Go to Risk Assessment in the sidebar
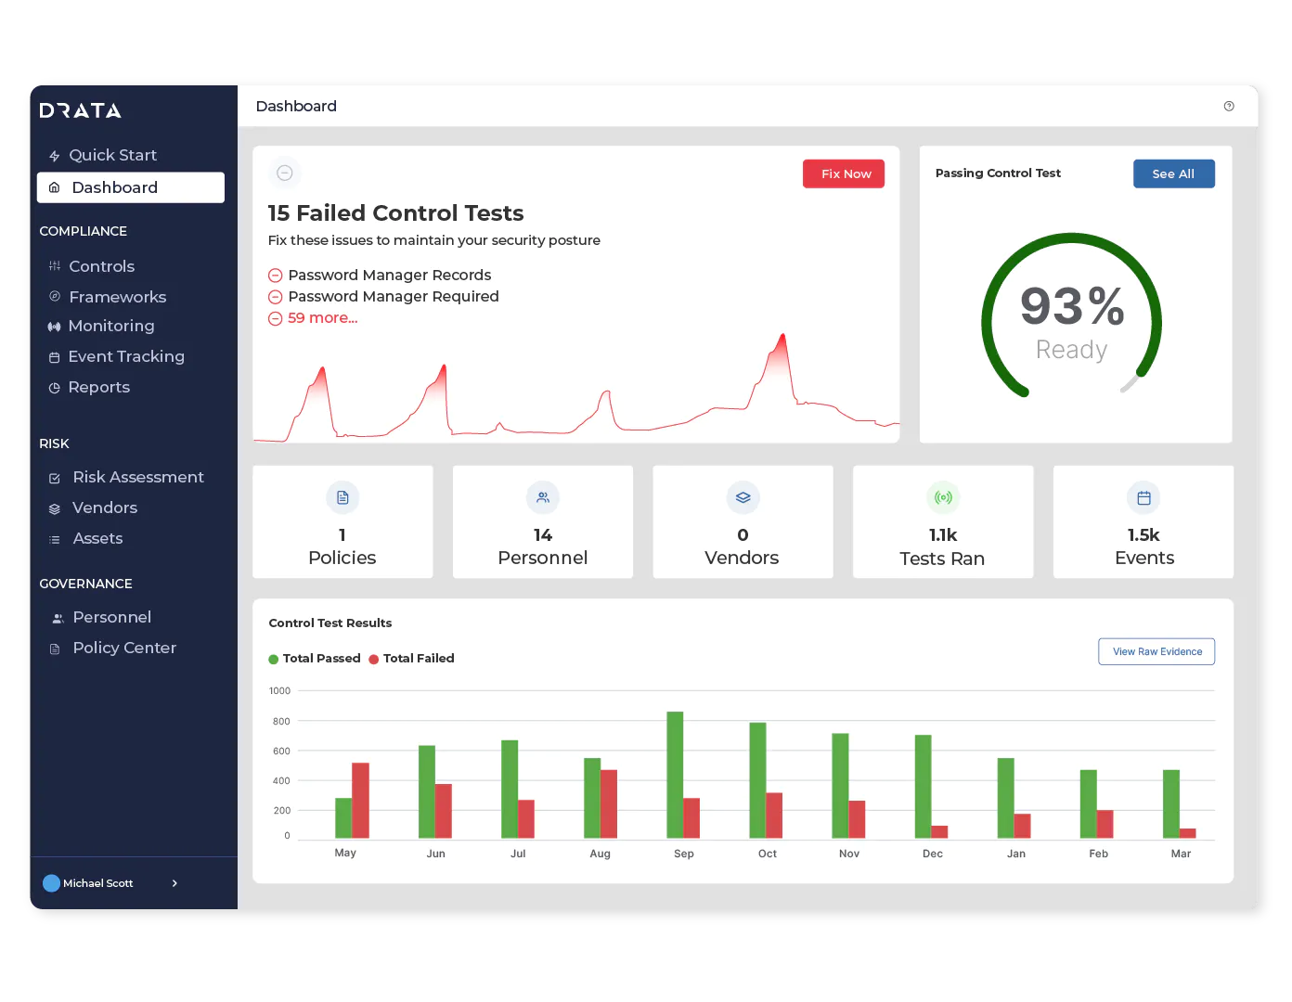 pos(137,477)
